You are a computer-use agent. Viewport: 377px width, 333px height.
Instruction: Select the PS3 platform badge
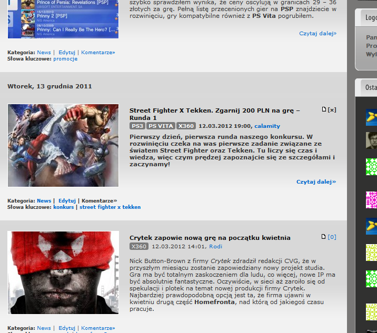click(137, 126)
